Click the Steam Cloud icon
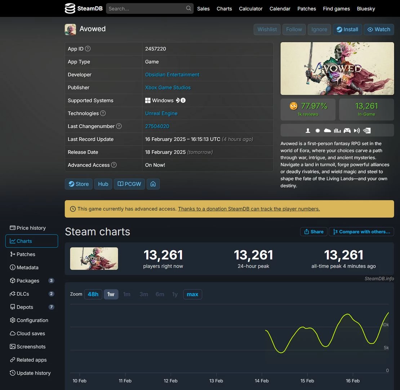Screen dimensions: 400x390 point(327,131)
